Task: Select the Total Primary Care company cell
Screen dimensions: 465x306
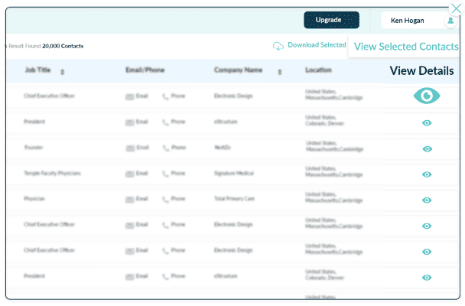Action: 234,199
